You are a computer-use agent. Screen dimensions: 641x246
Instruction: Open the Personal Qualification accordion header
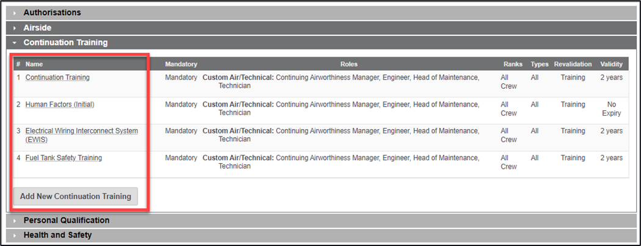click(66, 220)
